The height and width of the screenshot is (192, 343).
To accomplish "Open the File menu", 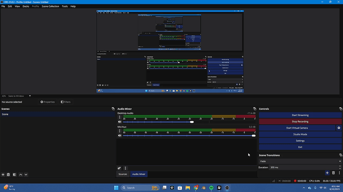I will 3,6.
